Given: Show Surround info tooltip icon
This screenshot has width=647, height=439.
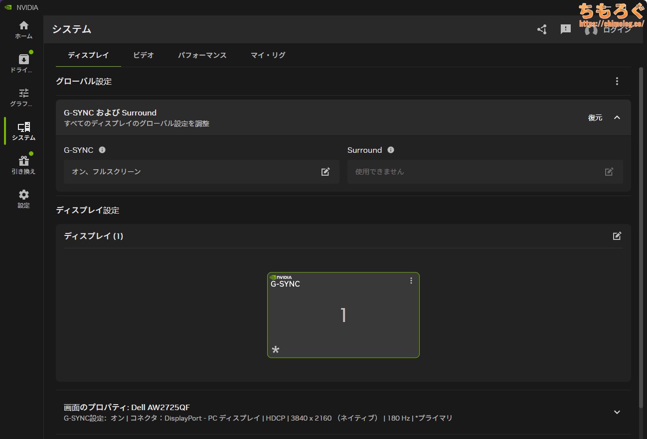Looking at the screenshot, I should [x=391, y=150].
